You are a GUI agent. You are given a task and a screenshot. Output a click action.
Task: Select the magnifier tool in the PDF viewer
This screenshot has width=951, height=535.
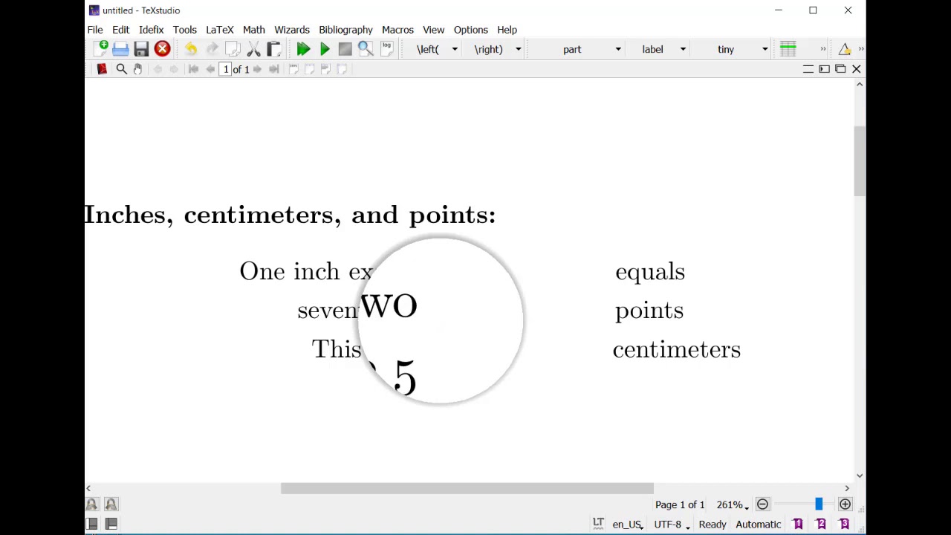point(121,69)
